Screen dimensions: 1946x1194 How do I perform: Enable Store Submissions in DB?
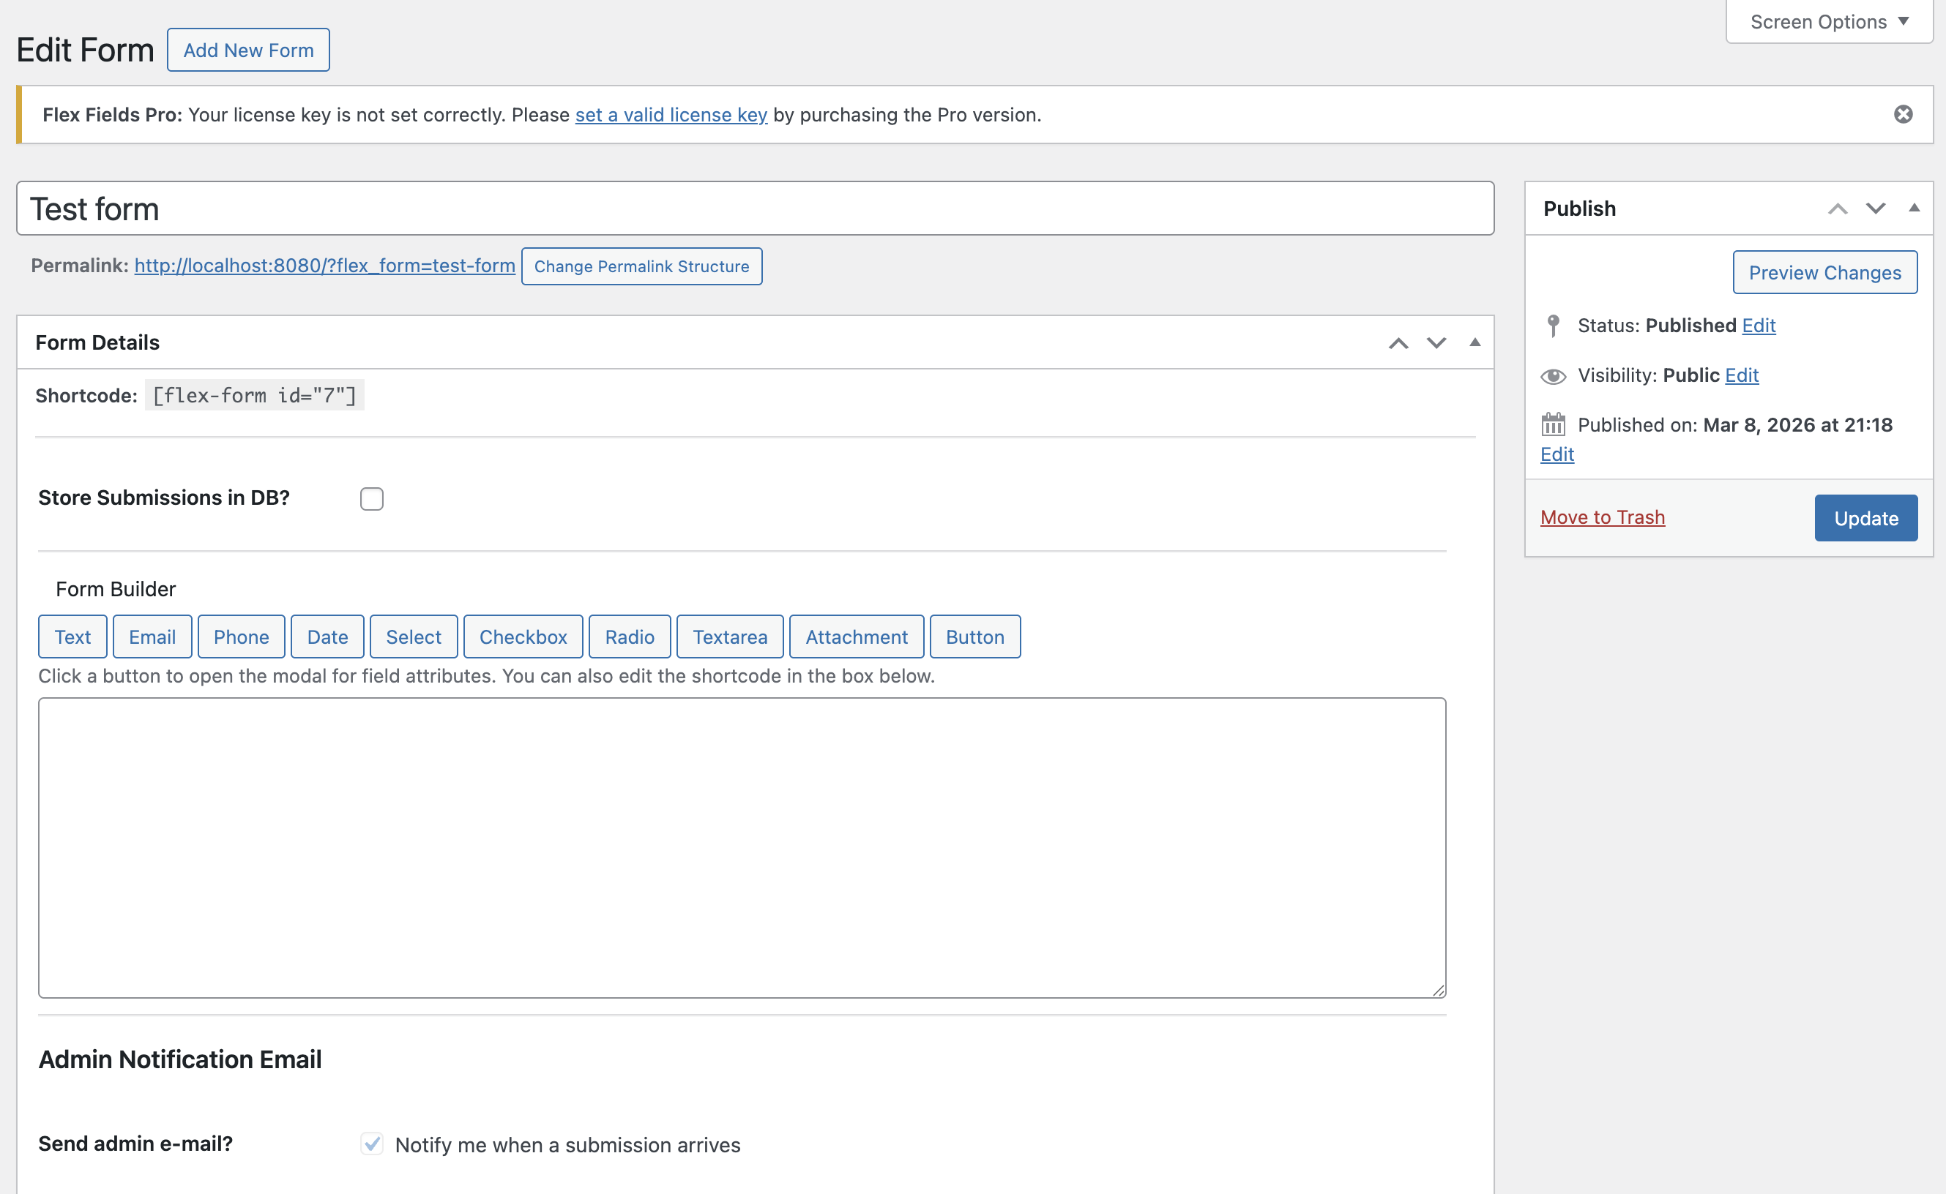pyautogui.click(x=371, y=498)
